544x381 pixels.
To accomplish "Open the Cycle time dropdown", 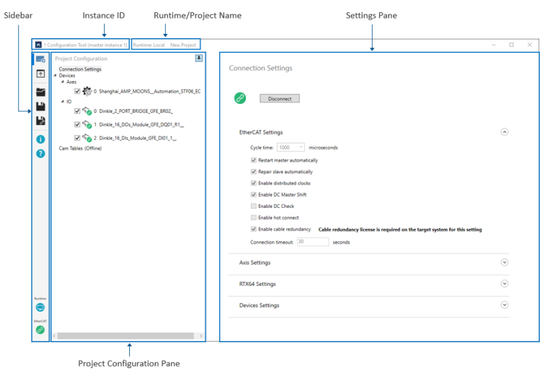I will 290,147.
